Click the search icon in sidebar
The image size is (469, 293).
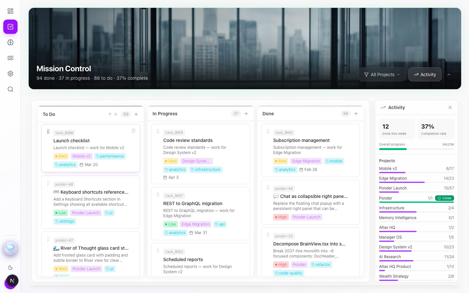tap(10, 89)
